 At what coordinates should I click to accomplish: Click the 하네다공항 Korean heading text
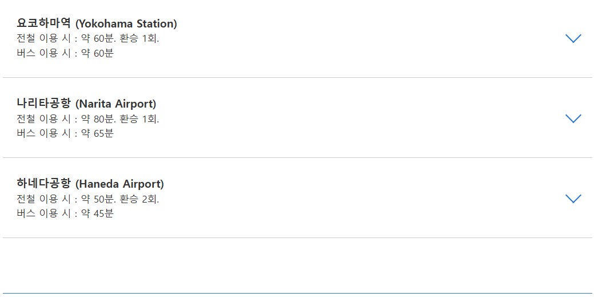click(44, 184)
